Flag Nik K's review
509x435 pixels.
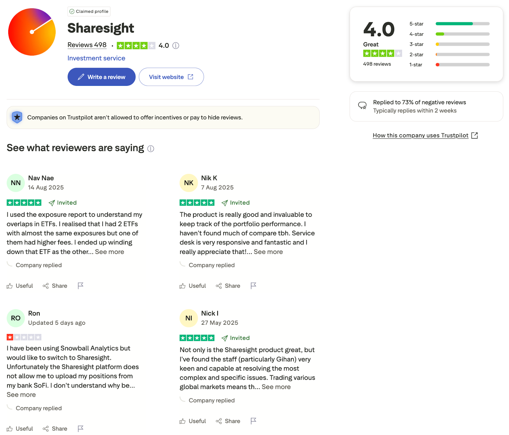(x=254, y=286)
